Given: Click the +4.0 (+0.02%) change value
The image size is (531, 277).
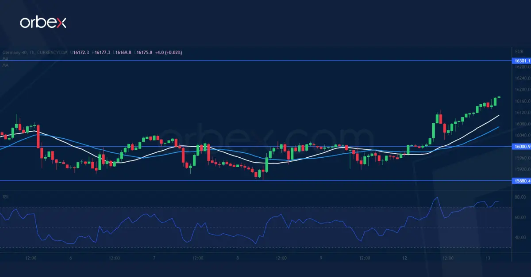Looking at the screenshot, I should click(168, 53).
